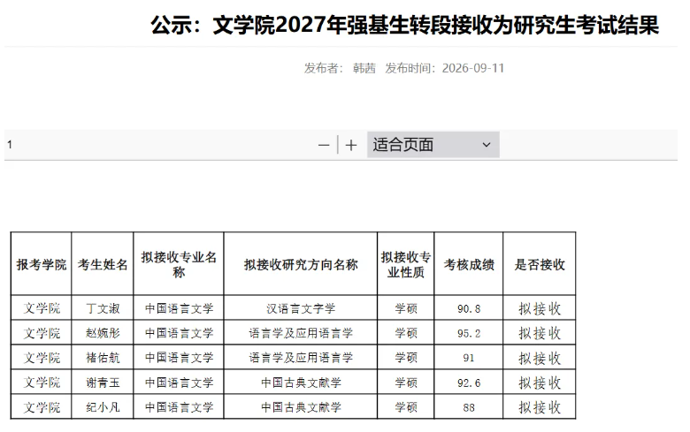This screenshot has height=432, width=690.
Task: Click 中国语言文学 in 纪小凡's row
Action: [x=179, y=407]
